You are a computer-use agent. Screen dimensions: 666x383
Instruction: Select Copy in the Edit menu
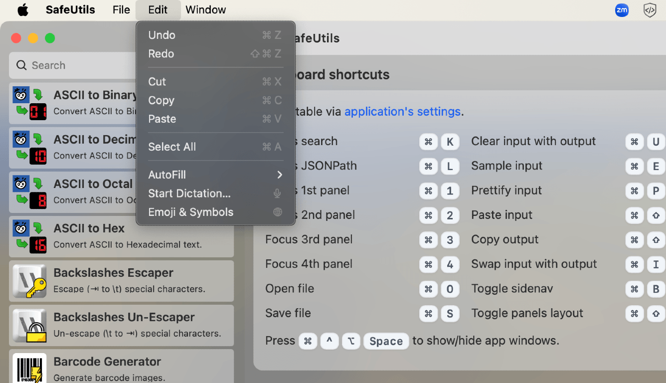coord(216,100)
